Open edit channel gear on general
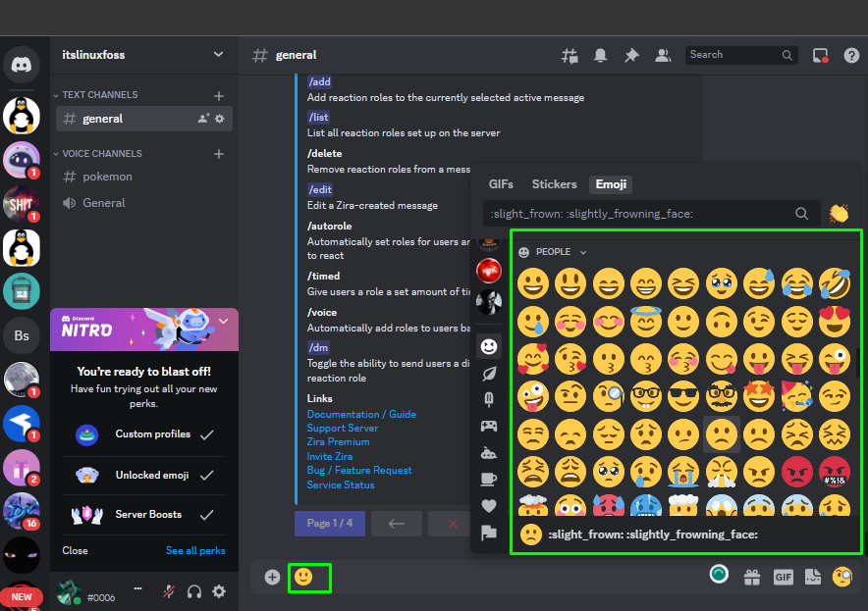This screenshot has width=868, height=611. point(220,119)
